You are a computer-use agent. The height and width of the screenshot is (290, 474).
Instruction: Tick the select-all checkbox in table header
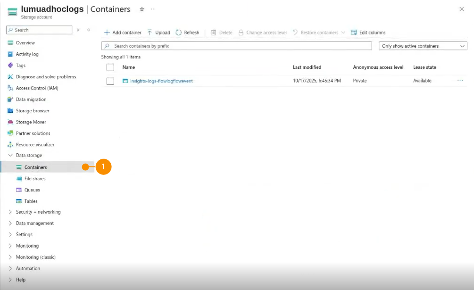(x=110, y=67)
